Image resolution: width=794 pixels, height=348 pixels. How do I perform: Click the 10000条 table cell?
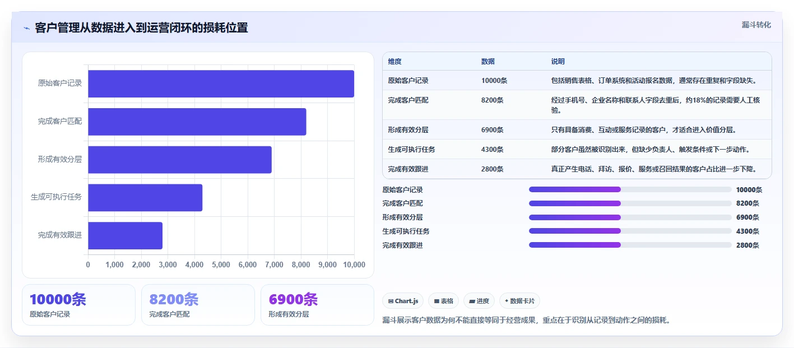point(494,81)
